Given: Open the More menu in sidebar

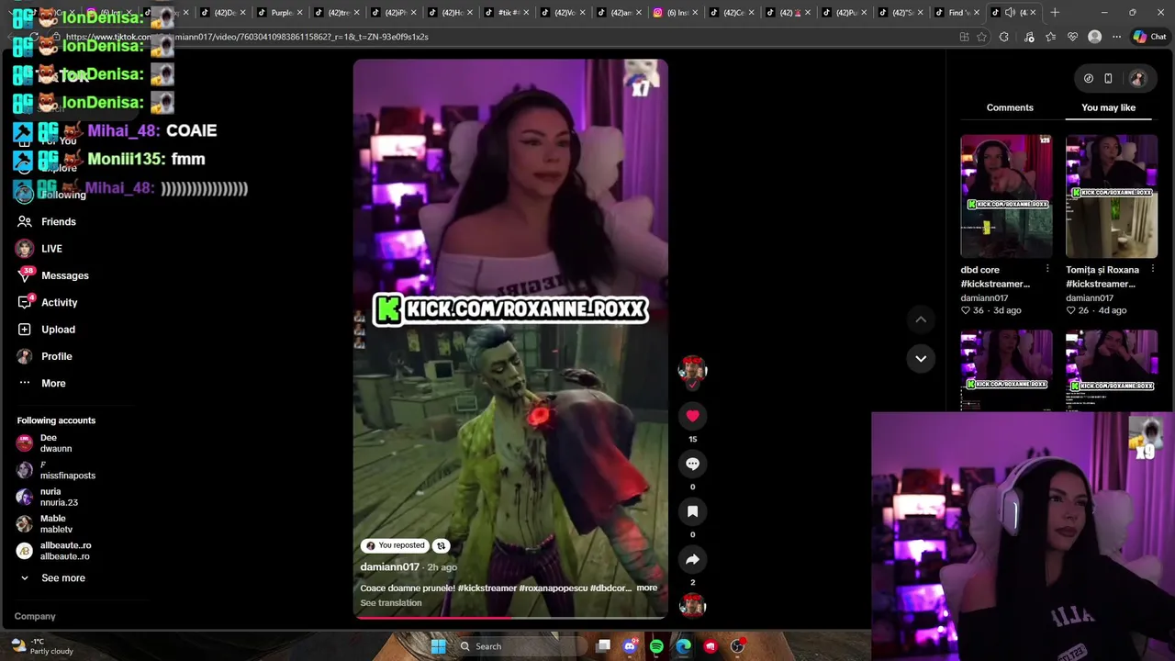Looking at the screenshot, I should [41, 383].
